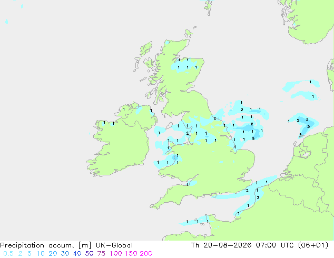Choose the 50 legend value

click(x=89, y=254)
